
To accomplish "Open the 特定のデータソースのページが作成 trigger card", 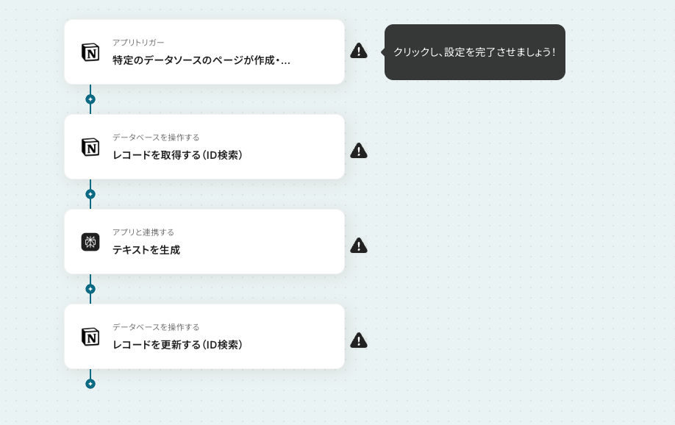I will (x=204, y=51).
